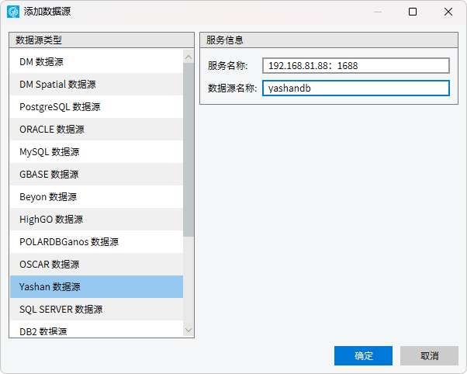Choose POLARDBGanos 数据源 entry

pyautogui.click(x=96, y=241)
